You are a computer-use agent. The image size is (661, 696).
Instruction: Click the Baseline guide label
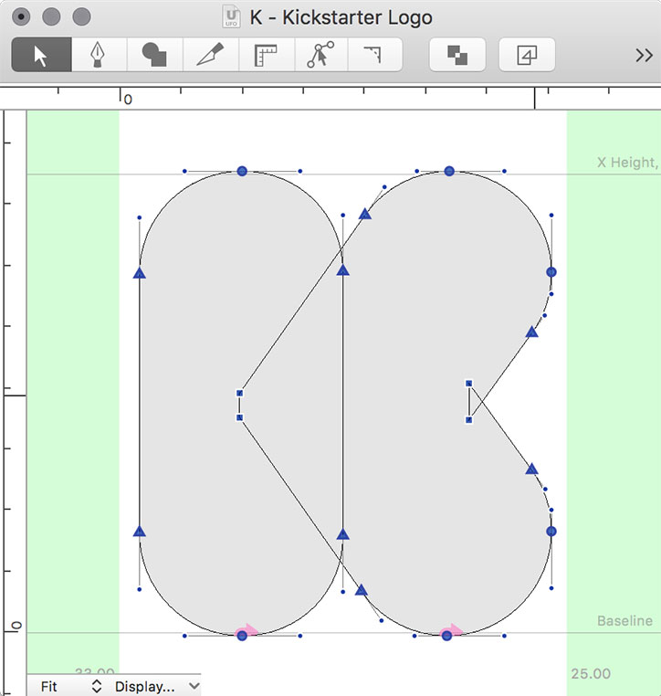point(624,620)
